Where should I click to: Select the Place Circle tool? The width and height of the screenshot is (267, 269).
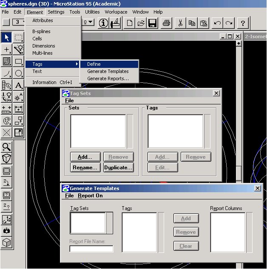tap(18, 73)
